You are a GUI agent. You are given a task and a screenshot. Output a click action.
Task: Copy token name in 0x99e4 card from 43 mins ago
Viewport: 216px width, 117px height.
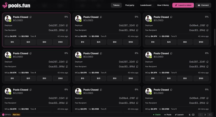coord(101,90)
